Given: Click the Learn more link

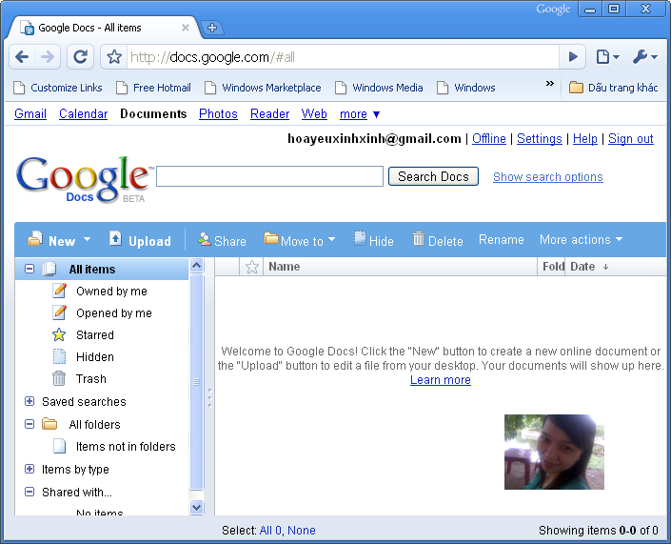Looking at the screenshot, I should (x=441, y=380).
